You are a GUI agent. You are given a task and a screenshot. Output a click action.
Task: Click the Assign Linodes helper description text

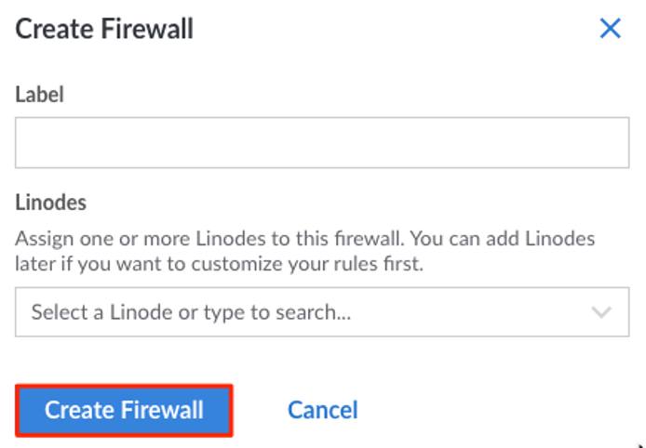coord(304,251)
